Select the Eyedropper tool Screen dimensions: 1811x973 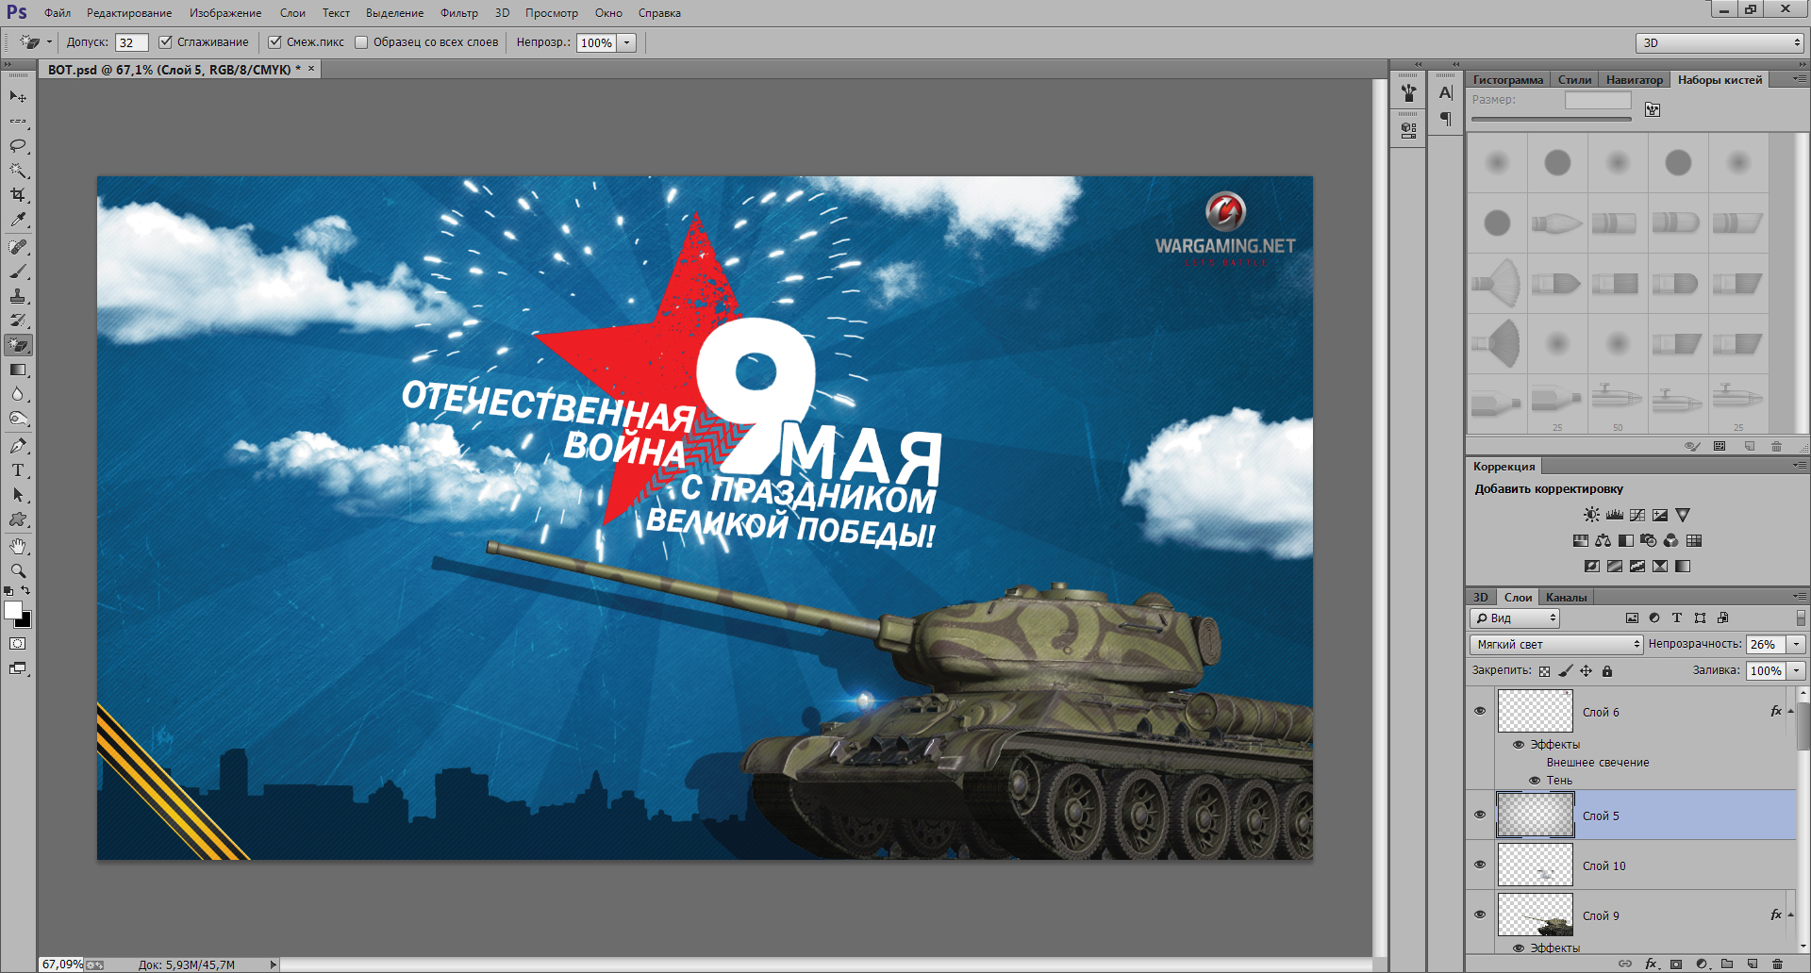click(18, 220)
